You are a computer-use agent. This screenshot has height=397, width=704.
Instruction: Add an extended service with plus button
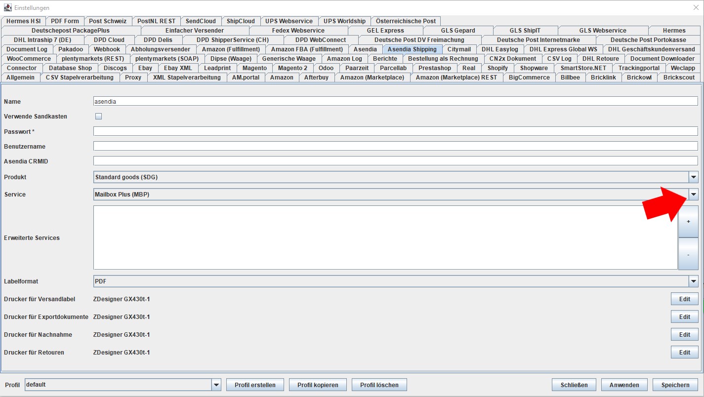[x=688, y=222]
